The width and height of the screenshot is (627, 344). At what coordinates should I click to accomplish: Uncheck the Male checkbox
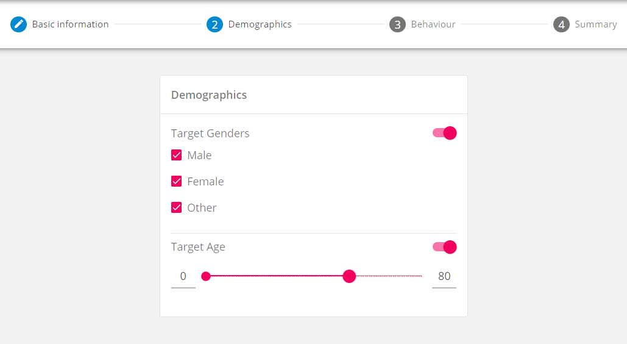(x=177, y=155)
